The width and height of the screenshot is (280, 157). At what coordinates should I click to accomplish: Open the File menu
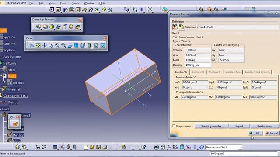[31, 3]
